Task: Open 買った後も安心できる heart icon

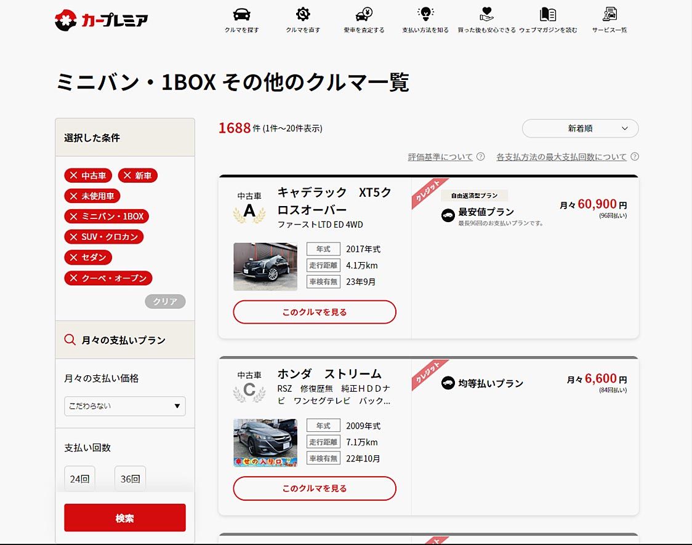Action: pos(486,15)
